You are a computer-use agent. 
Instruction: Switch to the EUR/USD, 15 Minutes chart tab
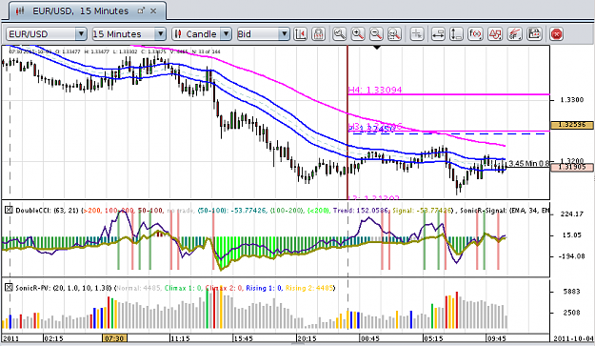pos(87,11)
